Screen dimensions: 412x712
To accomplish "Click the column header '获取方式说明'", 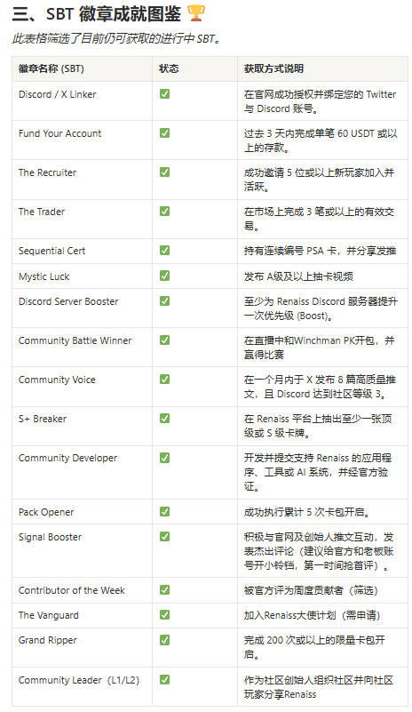I will (273, 69).
